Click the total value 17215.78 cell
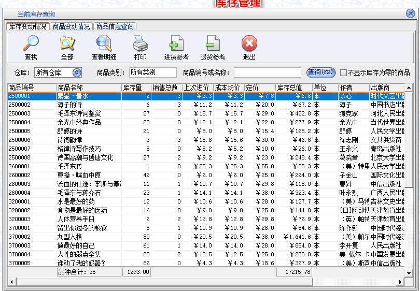The width and height of the screenshot is (420, 291). (294, 272)
